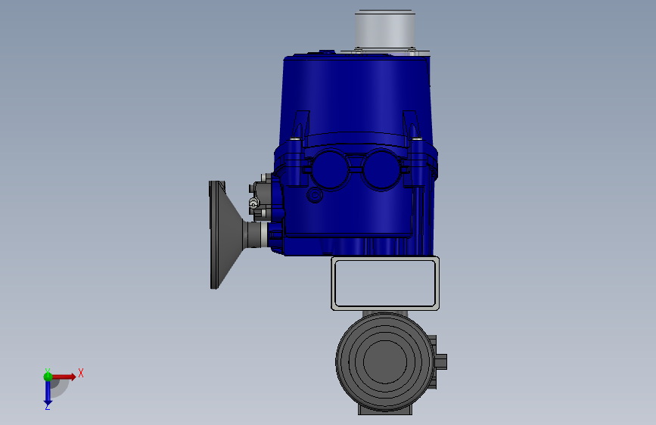Select the gray lever mechanism beside the handwheel
Viewport: 656px width, 425px height.
click(x=260, y=197)
